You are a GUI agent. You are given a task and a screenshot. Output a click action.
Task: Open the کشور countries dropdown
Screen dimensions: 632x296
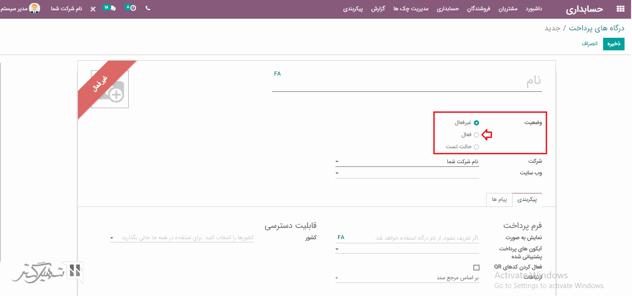[x=182, y=238]
